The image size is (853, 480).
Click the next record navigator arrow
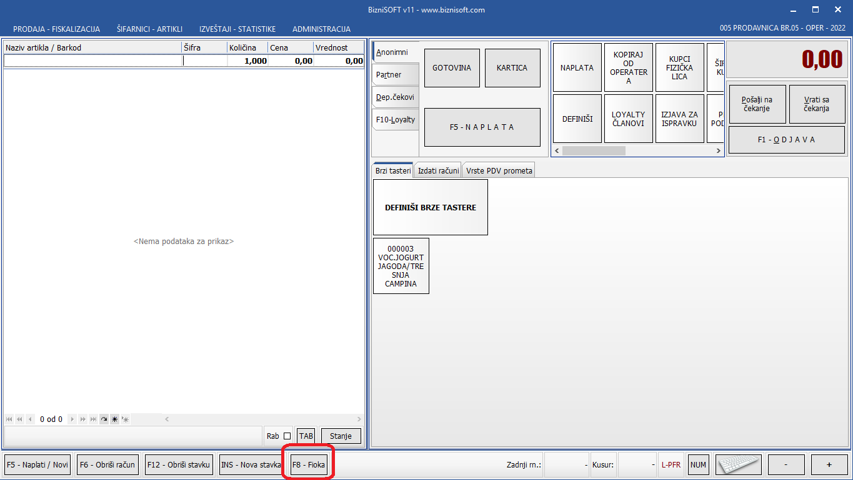click(x=72, y=419)
